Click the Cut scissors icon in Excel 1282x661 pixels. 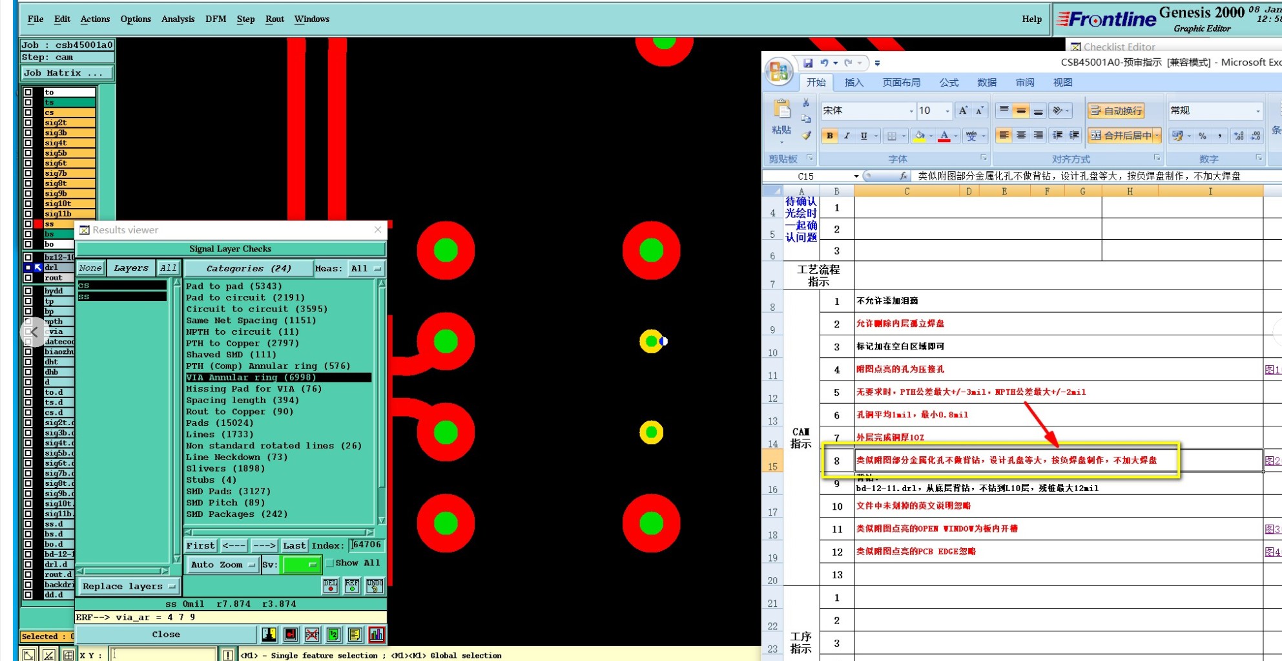(806, 103)
